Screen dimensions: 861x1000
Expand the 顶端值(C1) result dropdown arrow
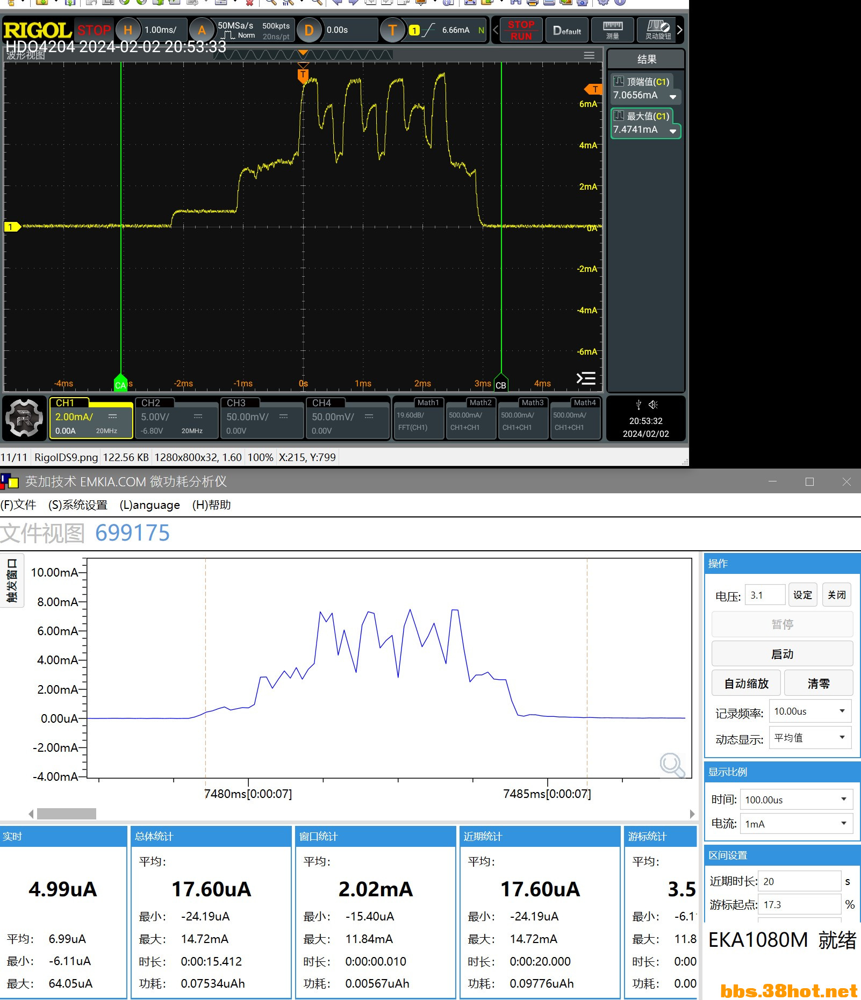pos(673,97)
